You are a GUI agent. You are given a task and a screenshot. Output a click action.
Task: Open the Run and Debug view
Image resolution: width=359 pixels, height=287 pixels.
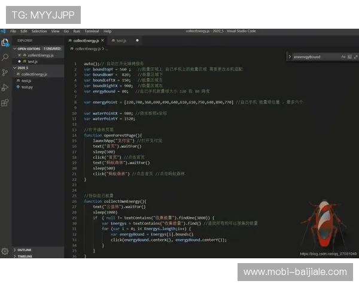tap(5, 87)
